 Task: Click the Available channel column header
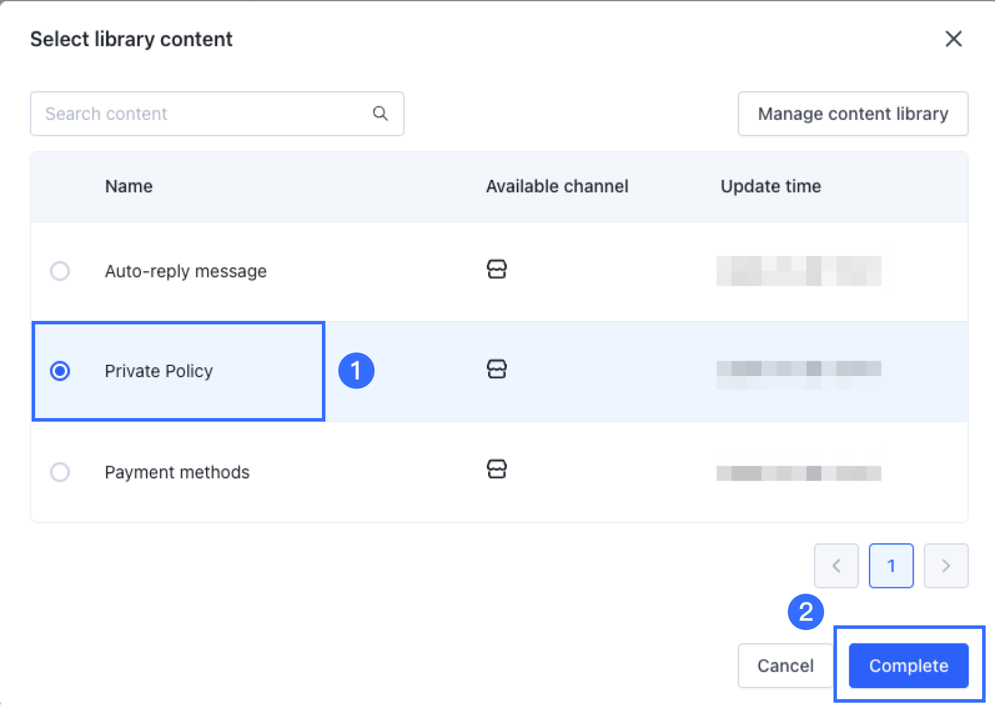coord(557,186)
